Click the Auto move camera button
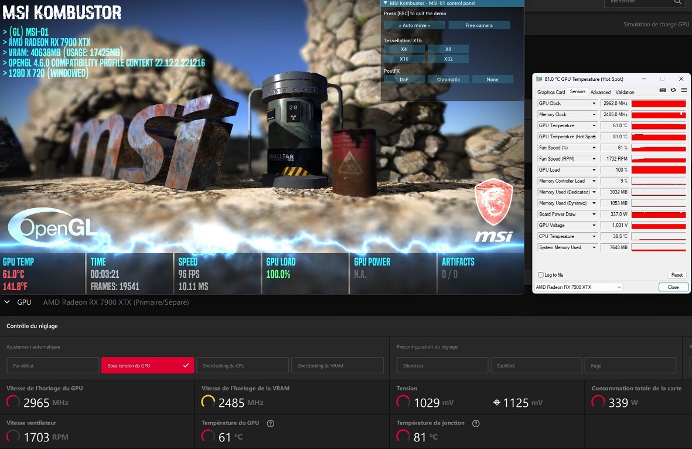Viewport: 692px width, 449px height. pyautogui.click(x=414, y=25)
